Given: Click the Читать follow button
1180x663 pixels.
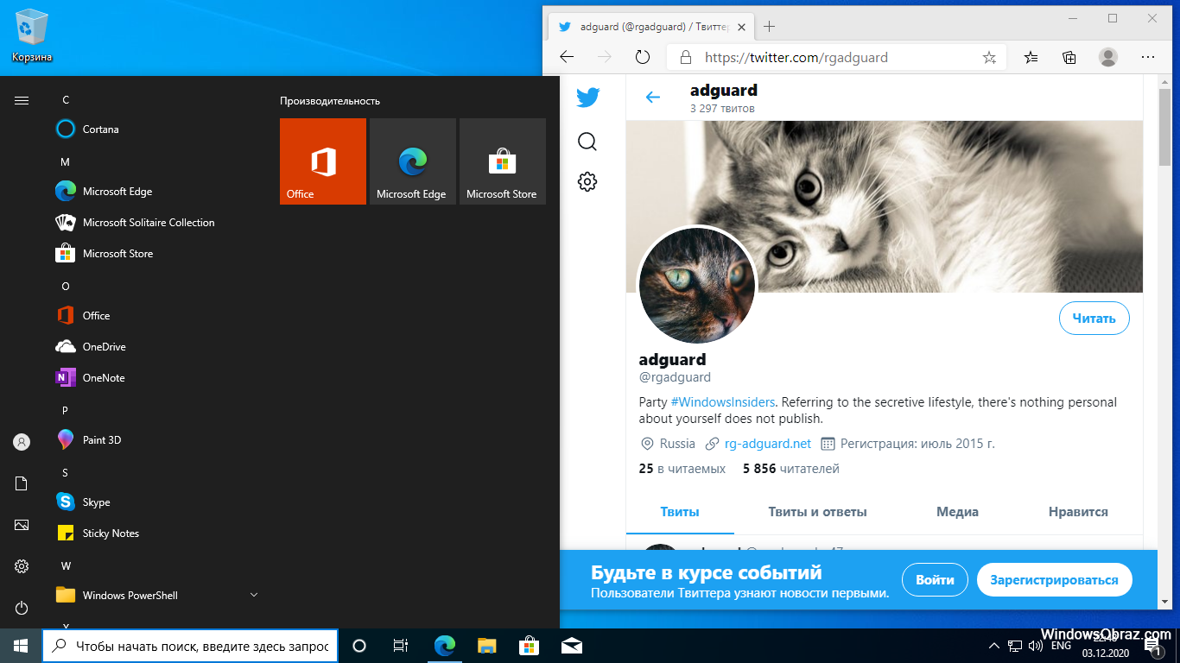Looking at the screenshot, I should [x=1094, y=319].
